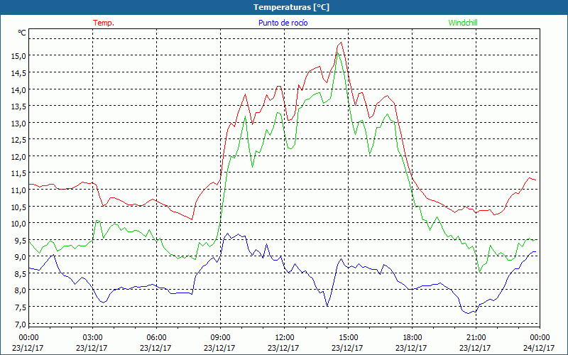Click the 18:00 time axis label
Image resolution: width=568 pixels, height=355 pixels.
(x=413, y=338)
